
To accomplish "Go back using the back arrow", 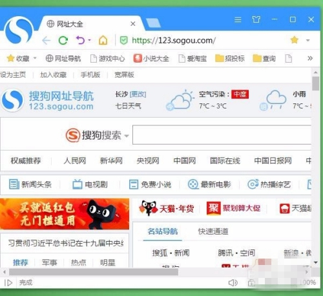I will pos(46,40).
